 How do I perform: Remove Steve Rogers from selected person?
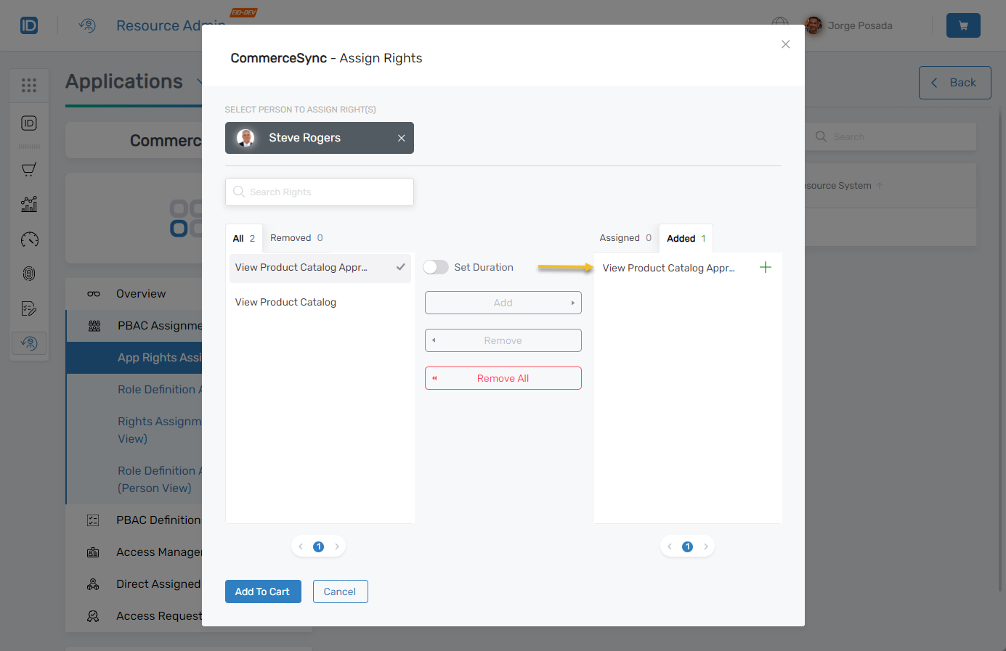coord(401,138)
